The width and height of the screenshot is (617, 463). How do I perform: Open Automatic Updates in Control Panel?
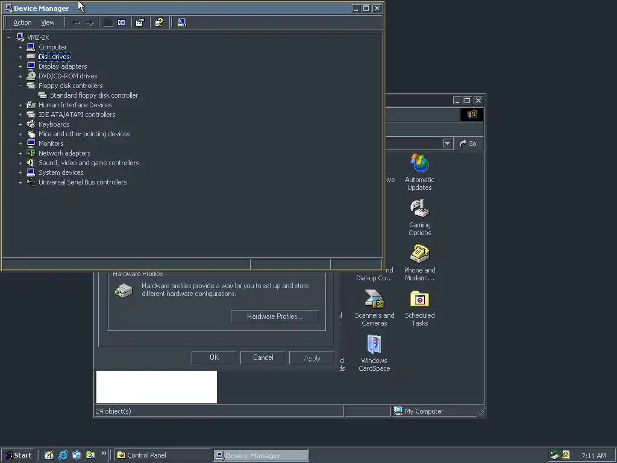(x=419, y=172)
